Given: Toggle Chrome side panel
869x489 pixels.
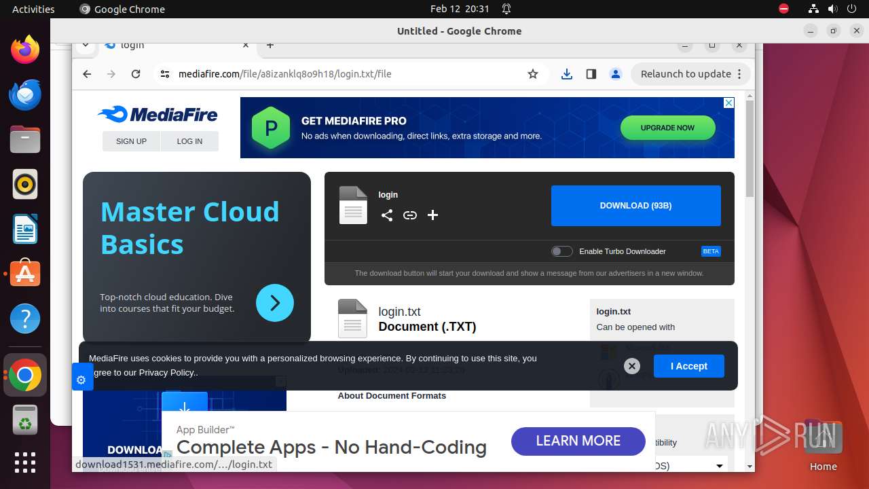Looking at the screenshot, I should pyautogui.click(x=591, y=74).
